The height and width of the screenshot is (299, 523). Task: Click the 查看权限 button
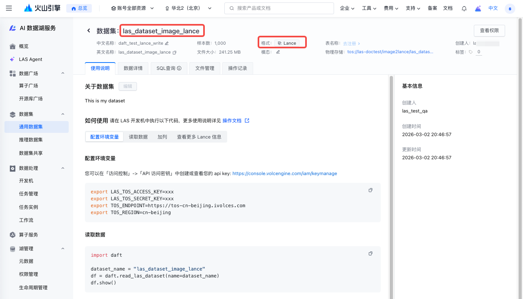coord(489,30)
